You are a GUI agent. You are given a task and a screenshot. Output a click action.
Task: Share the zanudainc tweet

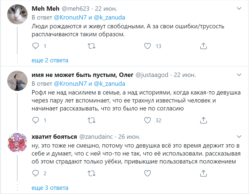pos(203,173)
